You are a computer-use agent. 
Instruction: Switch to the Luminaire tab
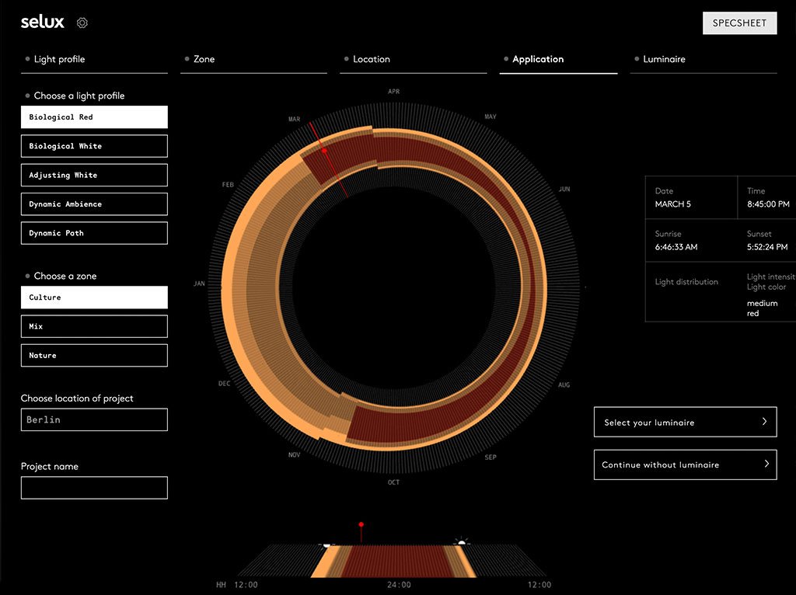(662, 59)
